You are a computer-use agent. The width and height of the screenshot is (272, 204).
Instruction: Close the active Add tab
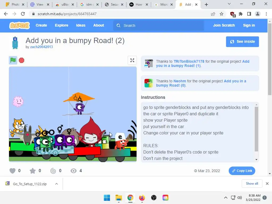pyautogui.click(x=196, y=5)
